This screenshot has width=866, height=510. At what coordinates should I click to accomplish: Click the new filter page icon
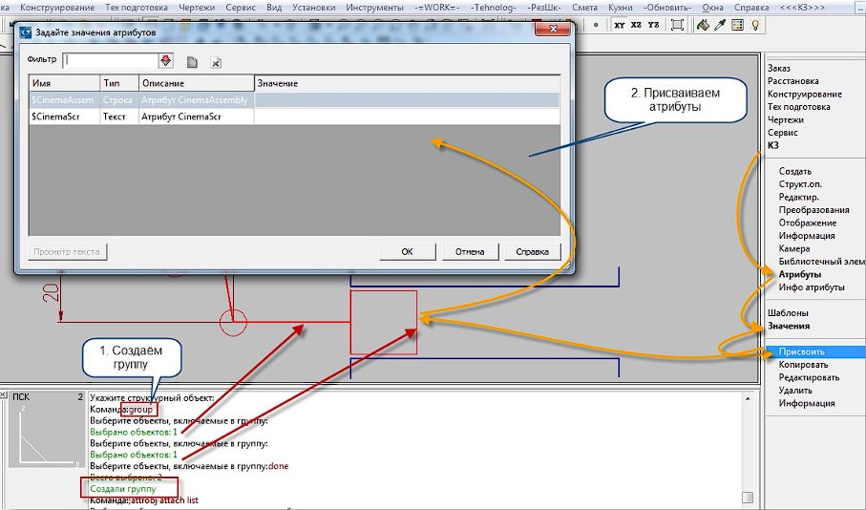192,62
